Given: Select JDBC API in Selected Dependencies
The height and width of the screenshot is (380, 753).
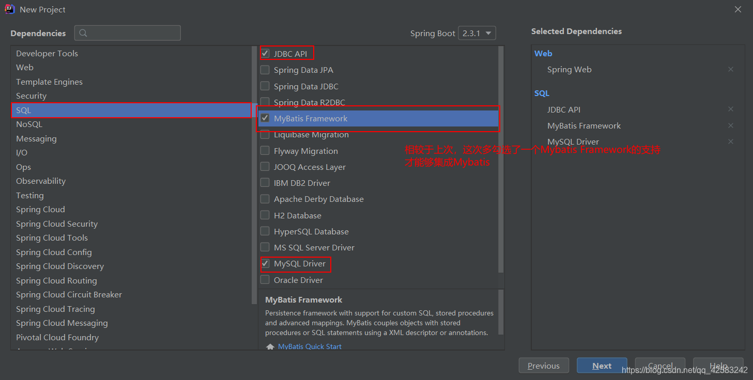Looking at the screenshot, I should point(564,109).
